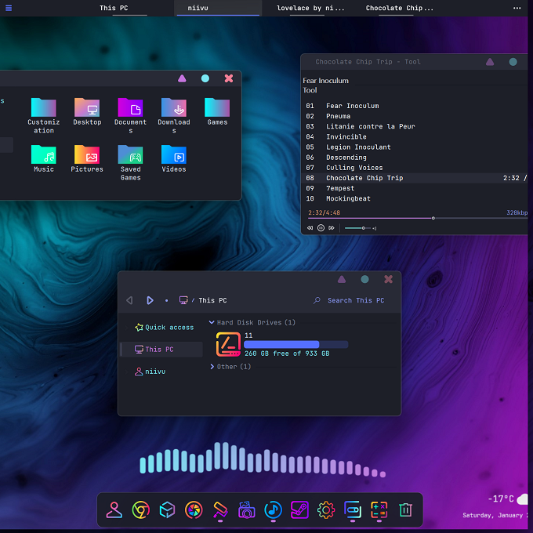533x533 pixels.
Task: Open the Videos folder
Action: (x=174, y=159)
